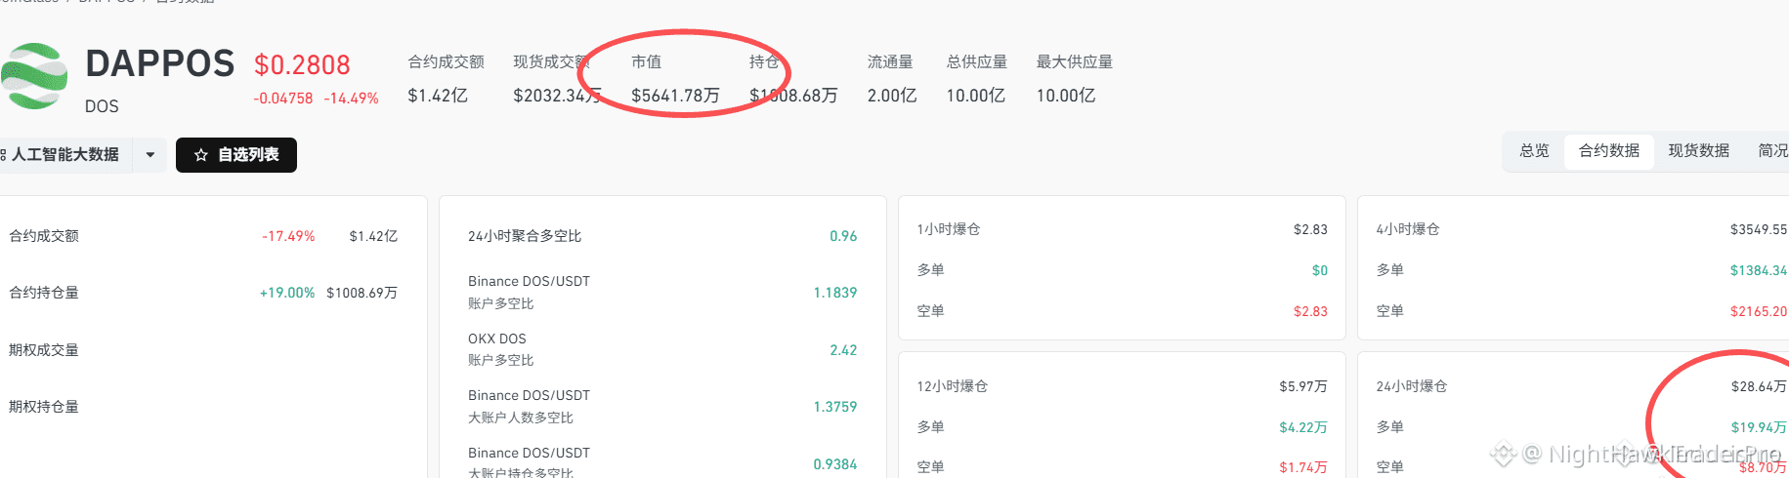The width and height of the screenshot is (1789, 478).
Task: Click the 24小时聚合多空比 row label
Action: [525, 236]
